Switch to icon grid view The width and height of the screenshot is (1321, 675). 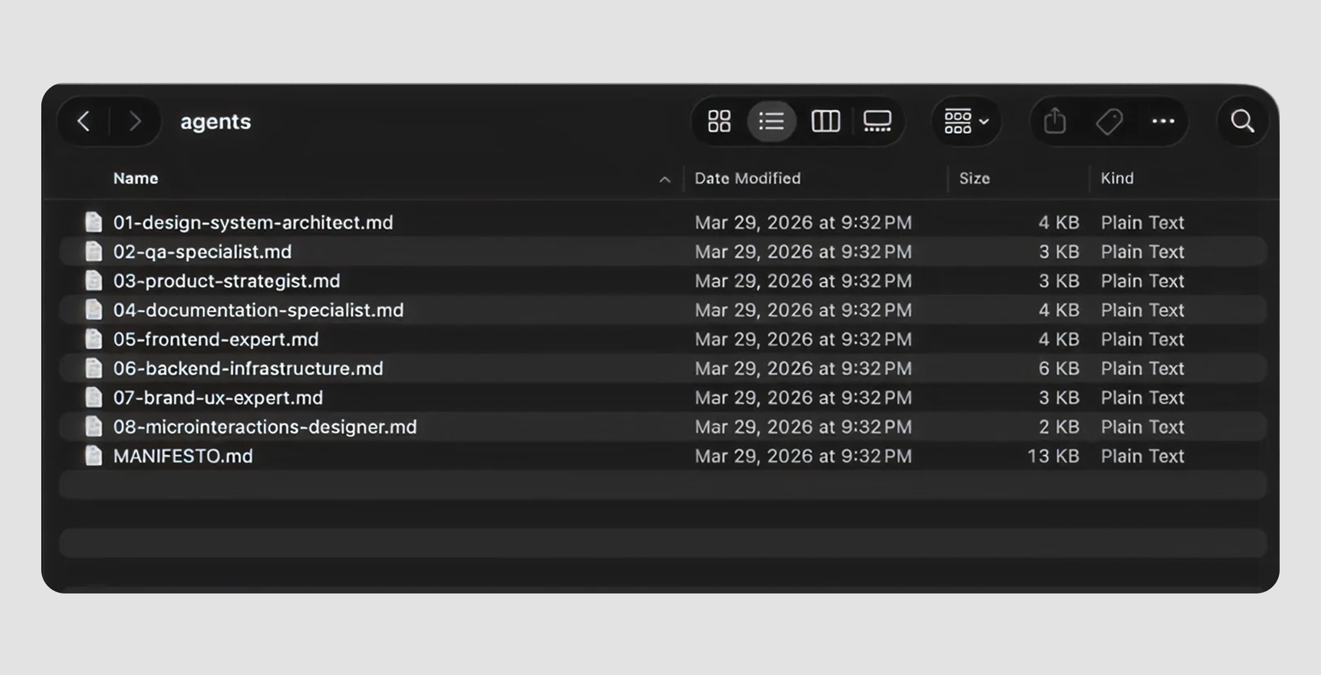(719, 121)
